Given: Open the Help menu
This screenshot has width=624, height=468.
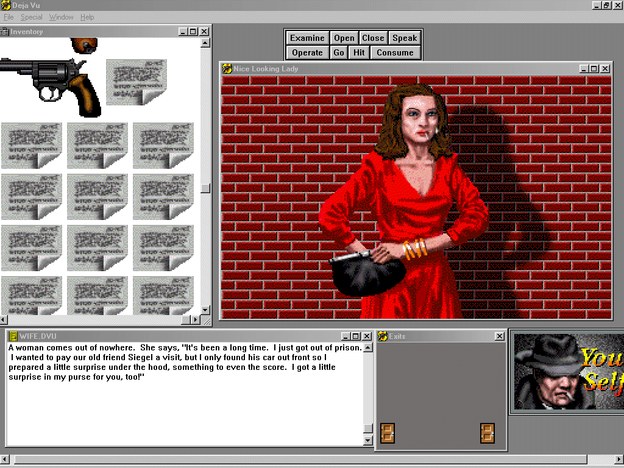Looking at the screenshot, I should pyautogui.click(x=87, y=17).
